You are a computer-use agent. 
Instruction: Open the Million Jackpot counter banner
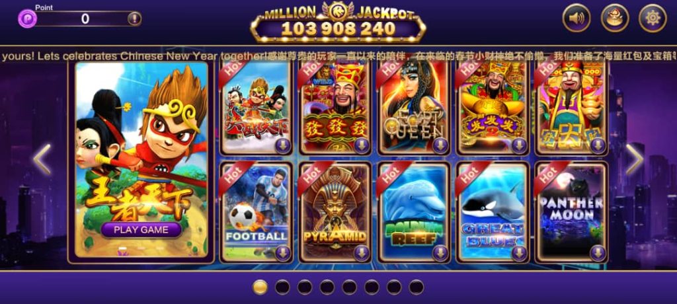[338, 22]
